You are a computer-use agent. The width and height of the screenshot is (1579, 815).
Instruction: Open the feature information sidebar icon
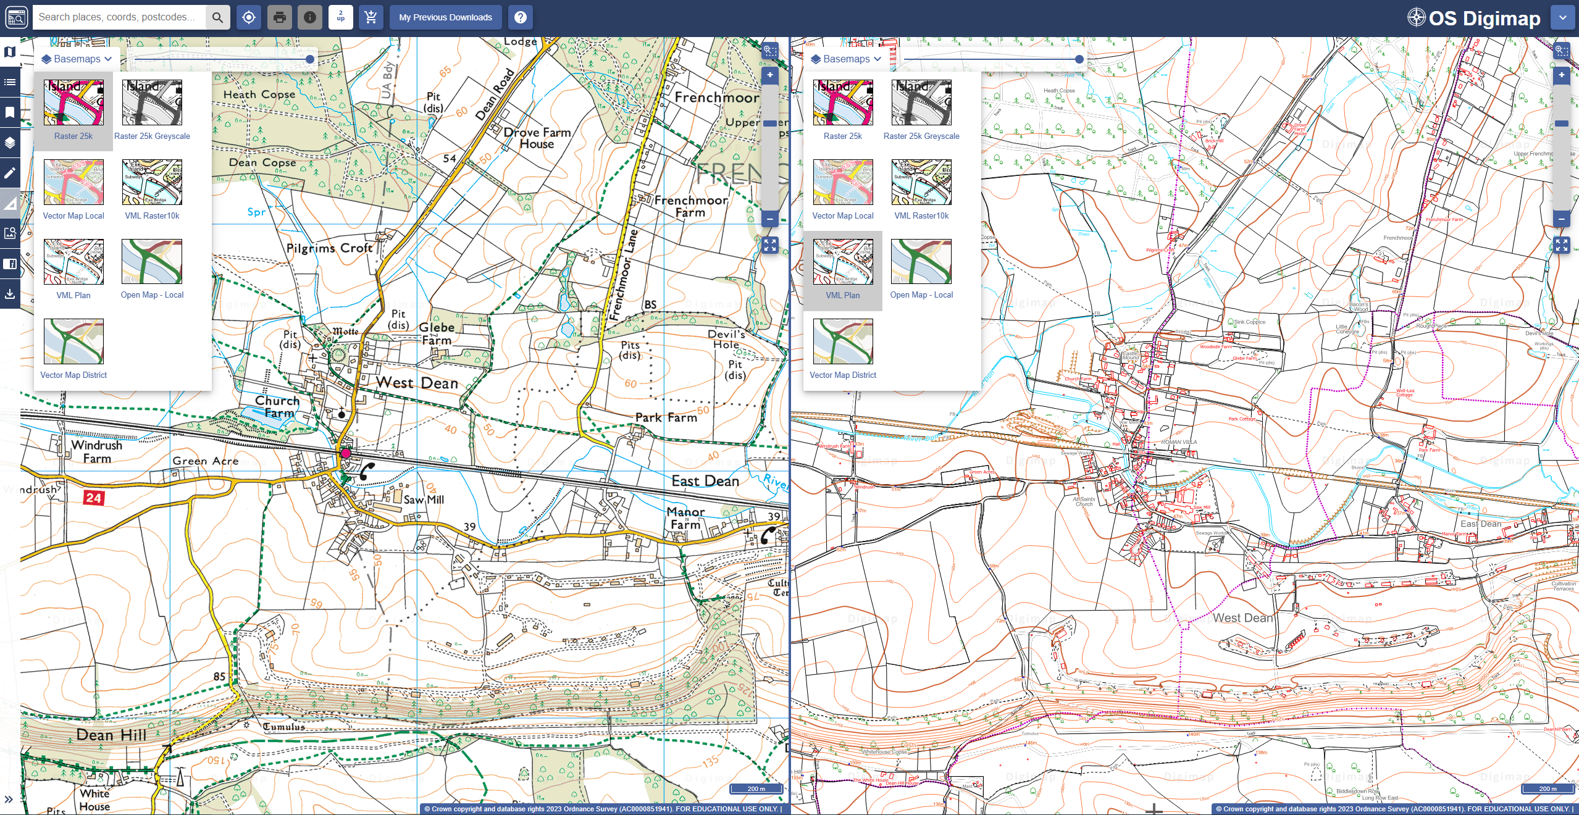(x=10, y=264)
